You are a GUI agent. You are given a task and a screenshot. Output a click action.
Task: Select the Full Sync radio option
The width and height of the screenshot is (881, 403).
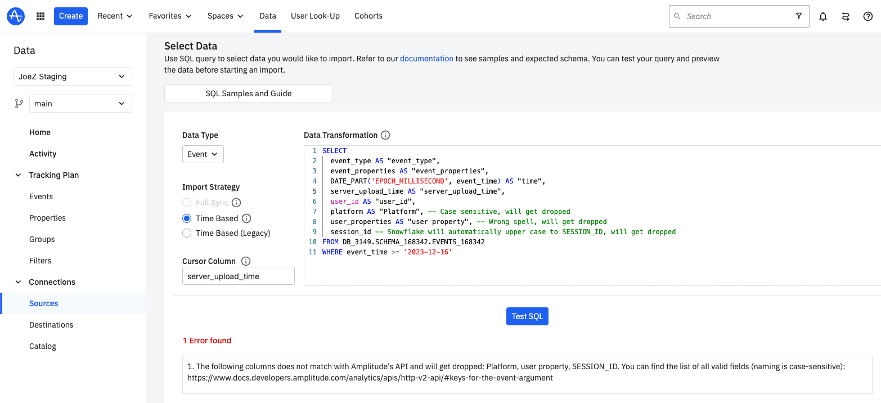point(187,203)
